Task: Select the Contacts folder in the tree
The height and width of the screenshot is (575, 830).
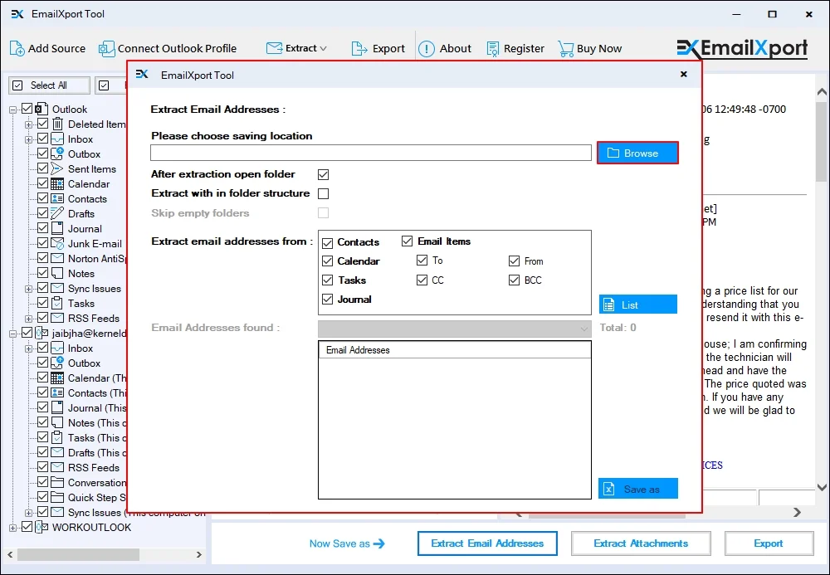Action: point(87,198)
